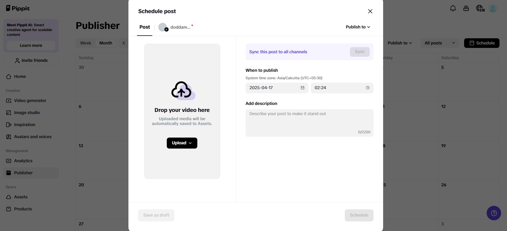Click the doddam TikTok account avatar
Screen dimensions: 507x231
(x=163, y=27)
